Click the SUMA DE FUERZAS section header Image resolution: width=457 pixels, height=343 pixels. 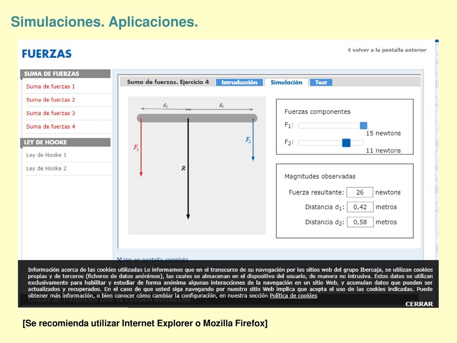pyautogui.click(x=65, y=74)
